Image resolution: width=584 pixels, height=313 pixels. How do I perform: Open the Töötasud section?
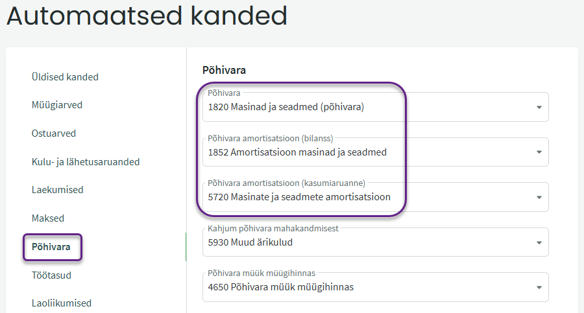[51, 275]
